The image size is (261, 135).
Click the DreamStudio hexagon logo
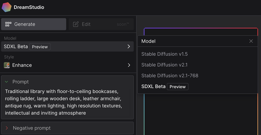pyautogui.click(x=6, y=7)
